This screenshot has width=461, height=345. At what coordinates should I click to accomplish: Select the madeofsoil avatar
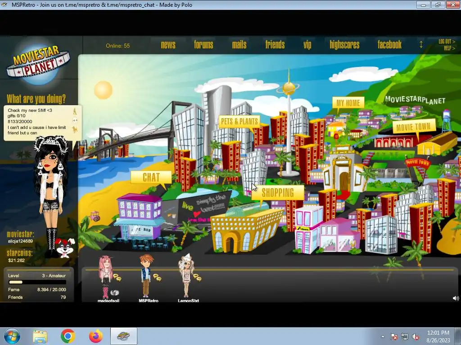pos(105,276)
